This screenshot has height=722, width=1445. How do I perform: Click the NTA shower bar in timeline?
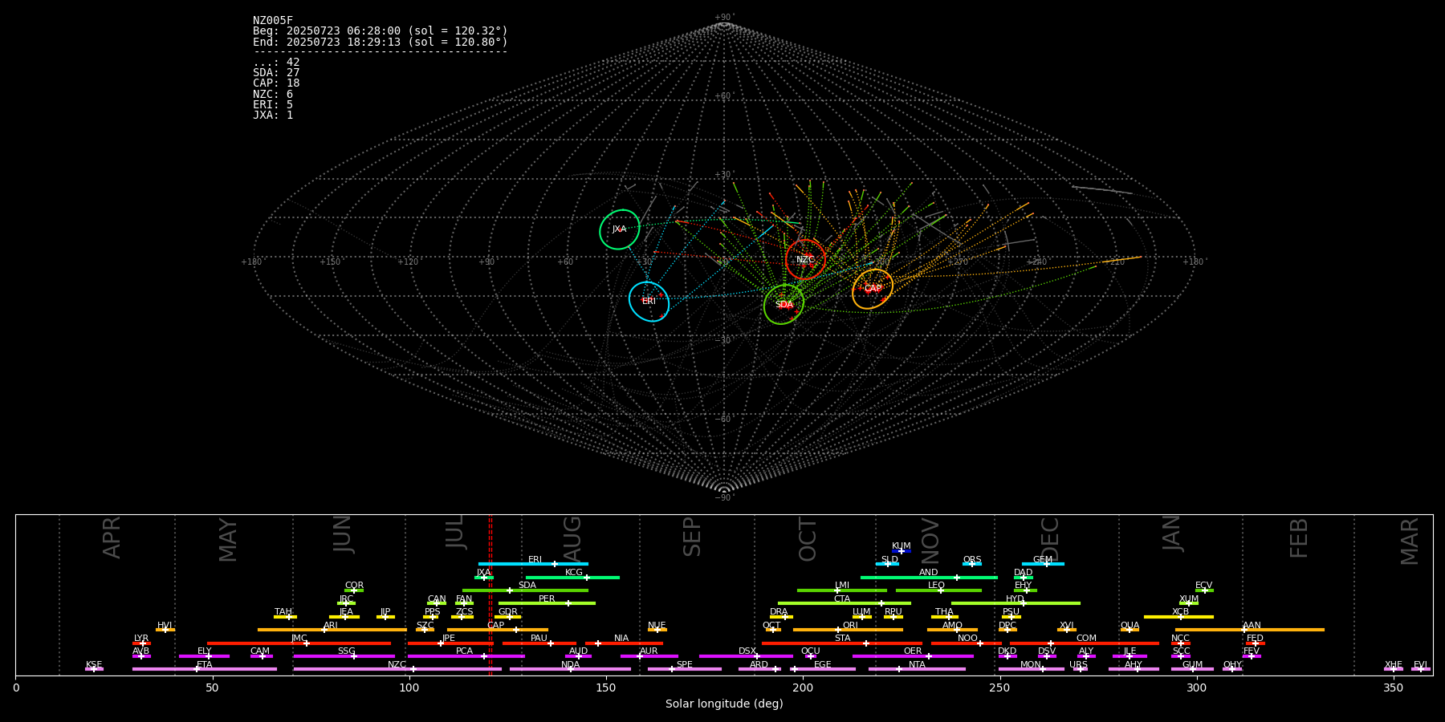pyautogui.click(x=917, y=669)
